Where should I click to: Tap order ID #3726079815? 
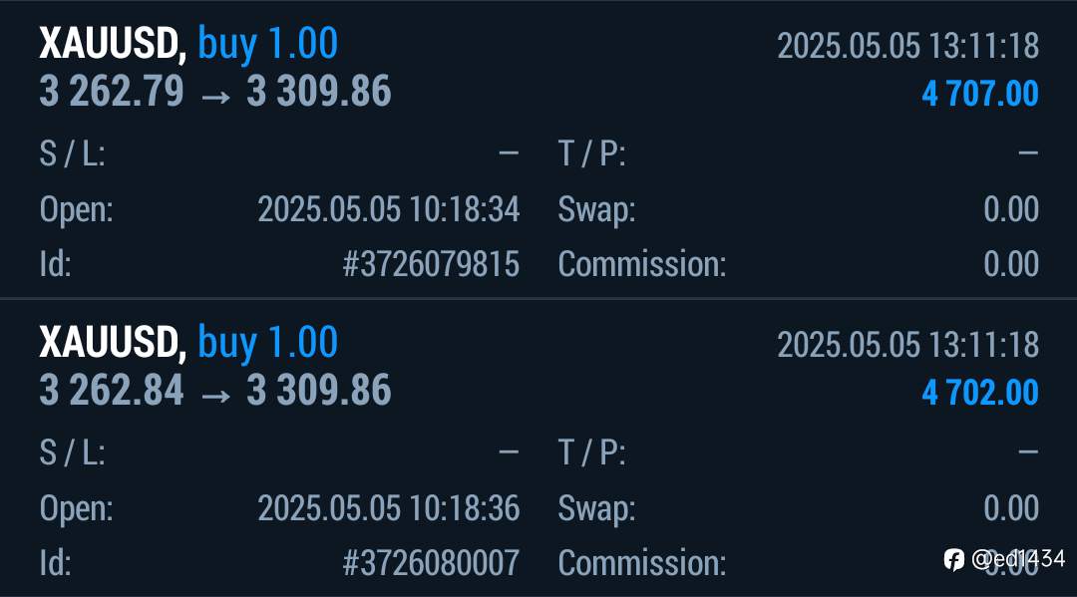pos(431,264)
